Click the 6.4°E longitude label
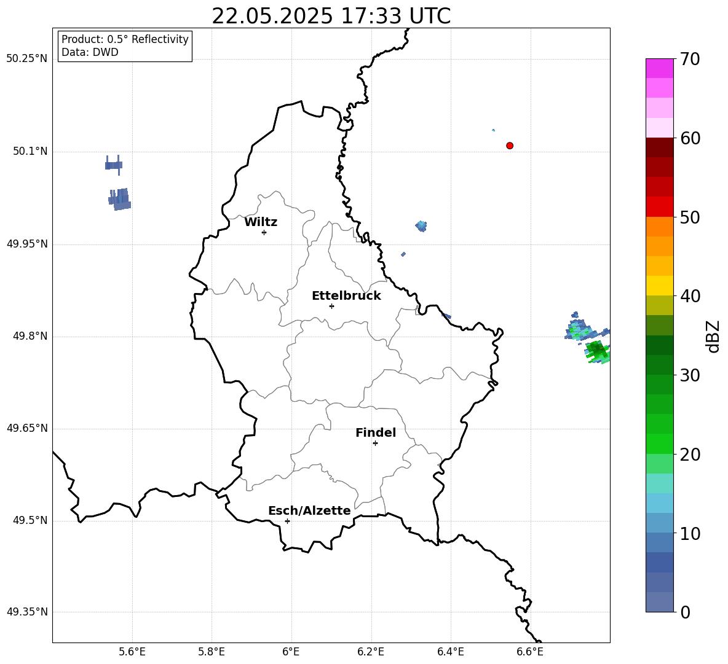 pyautogui.click(x=450, y=652)
